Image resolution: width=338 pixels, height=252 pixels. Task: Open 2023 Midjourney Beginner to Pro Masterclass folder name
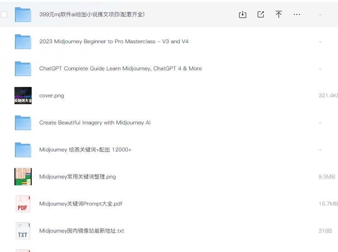pyautogui.click(x=114, y=41)
